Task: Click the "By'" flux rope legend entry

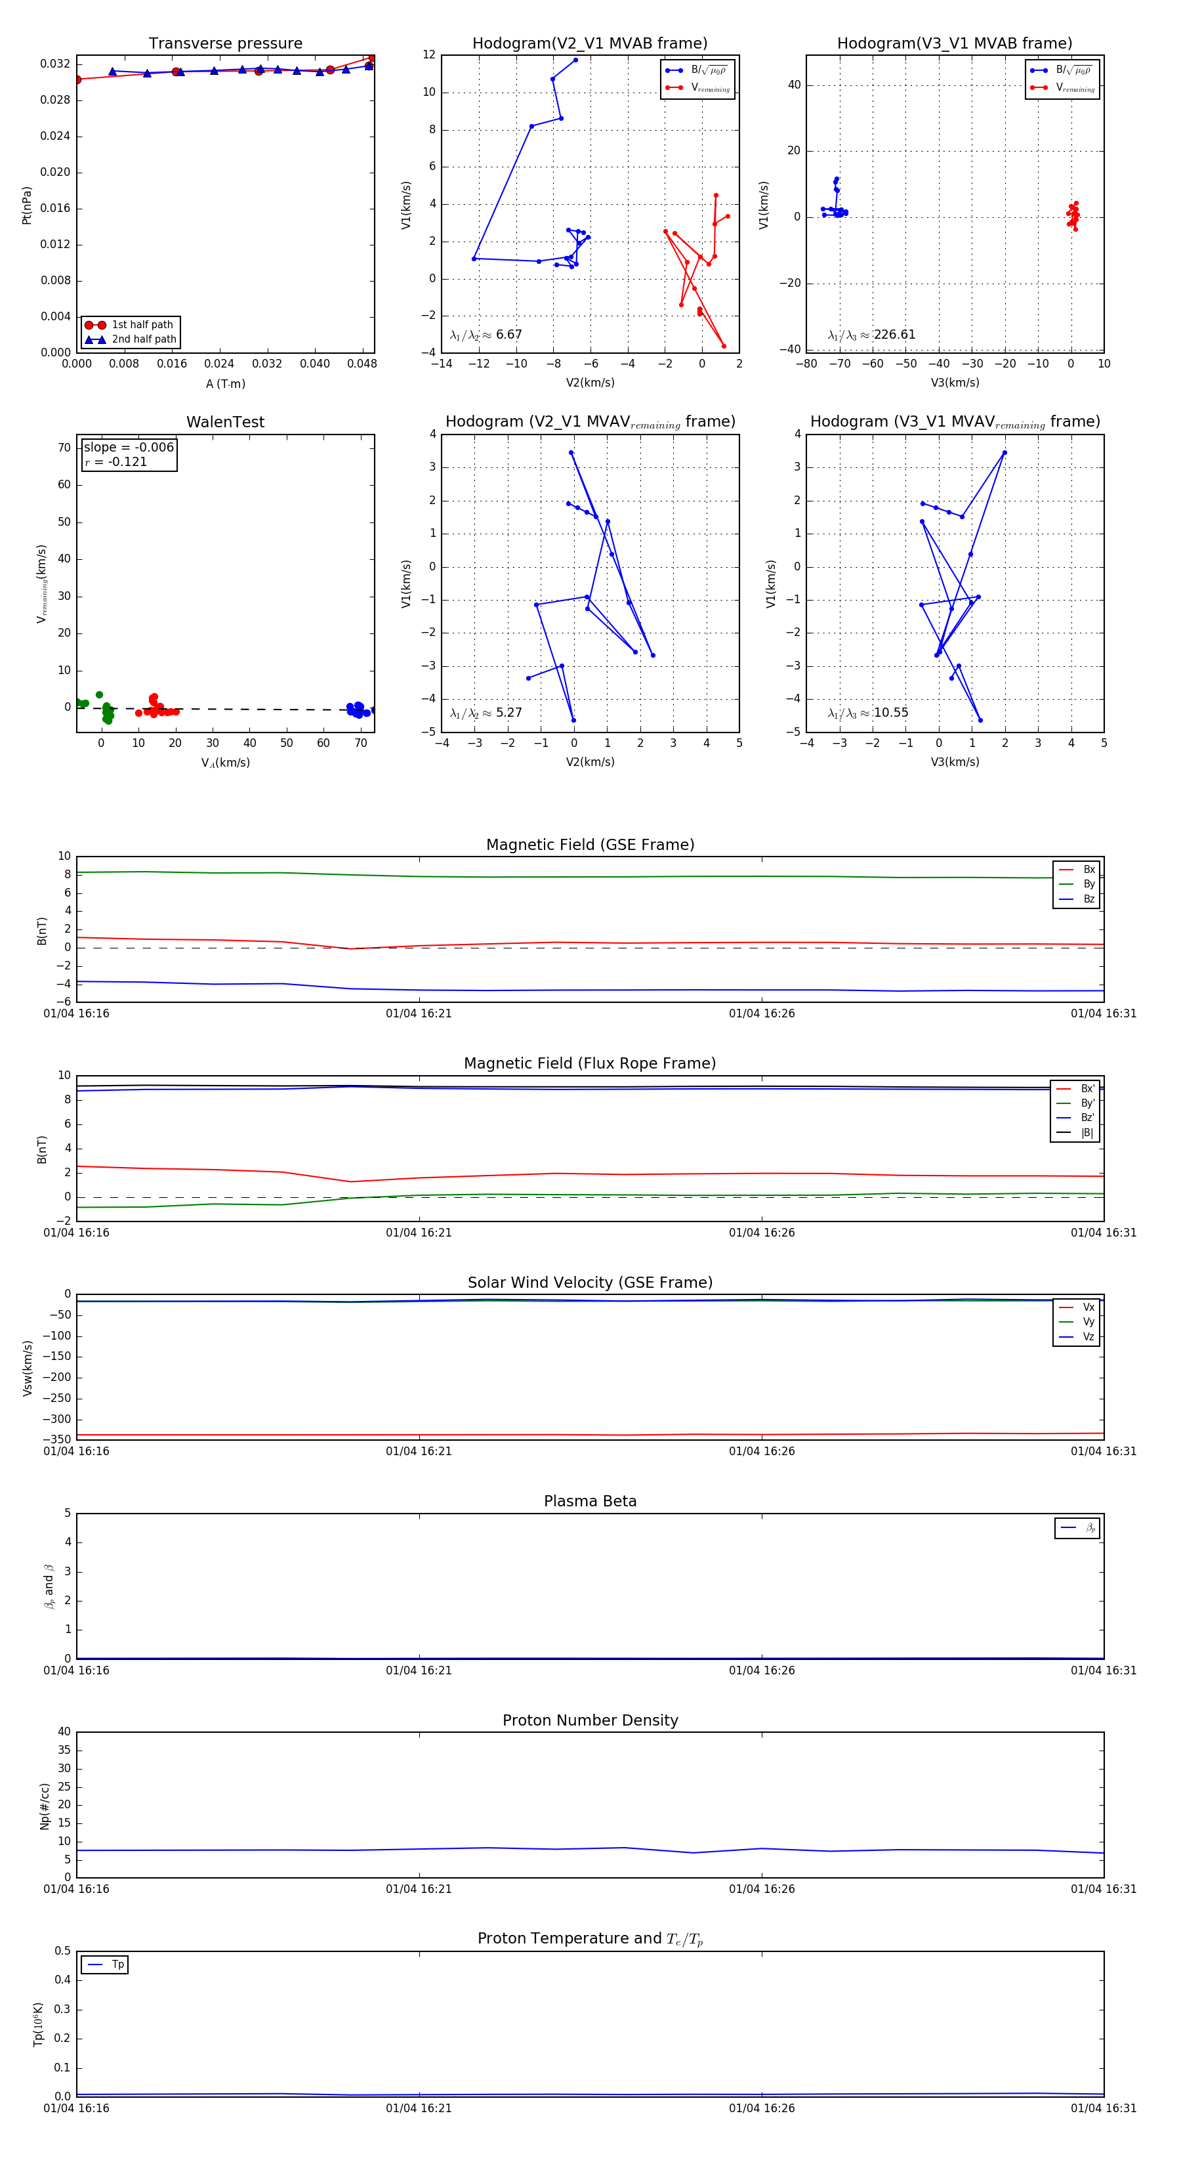Action: tap(1075, 1103)
